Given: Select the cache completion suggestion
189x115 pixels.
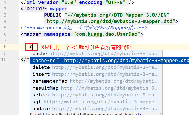Looking at the screenshot, I should pos(94,54).
